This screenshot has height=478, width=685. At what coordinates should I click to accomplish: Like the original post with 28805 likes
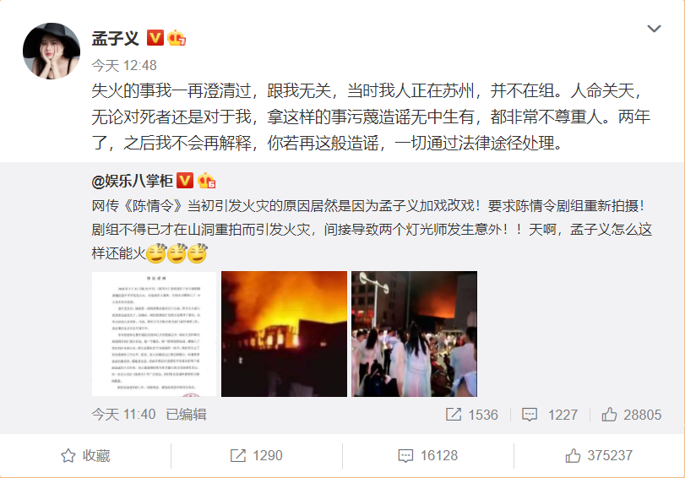coord(631,414)
